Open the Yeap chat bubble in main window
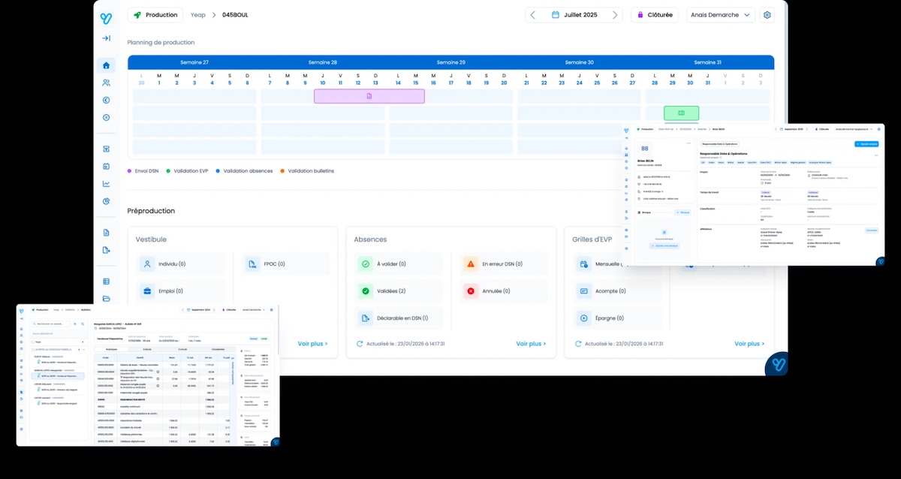The width and height of the screenshot is (901, 479). [776, 364]
